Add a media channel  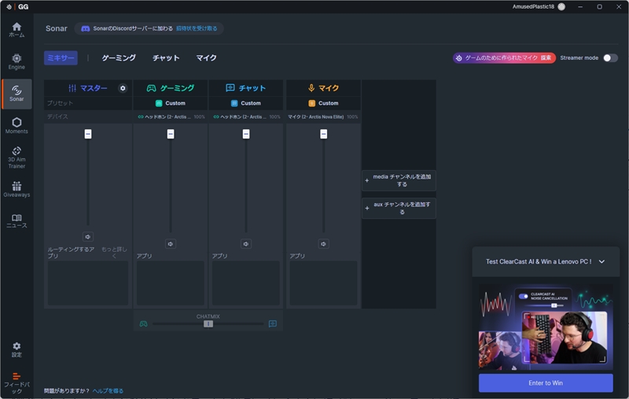(x=399, y=181)
